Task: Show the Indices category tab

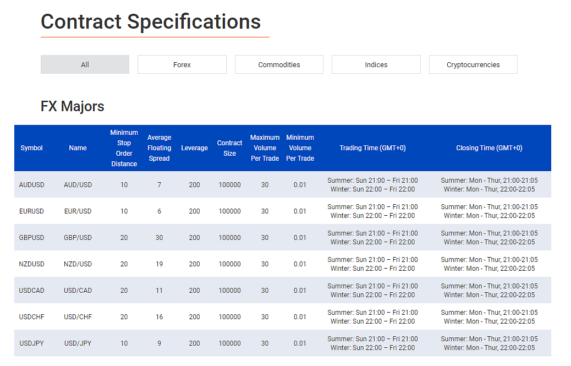Action: click(376, 64)
